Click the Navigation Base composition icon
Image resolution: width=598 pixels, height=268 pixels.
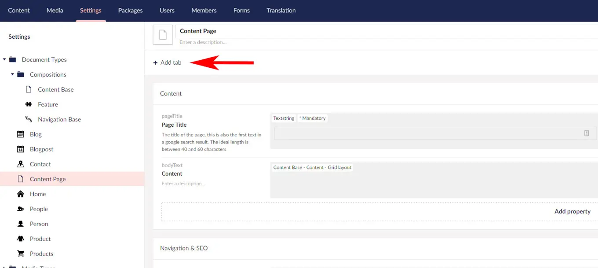pyautogui.click(x=28, y=119)
